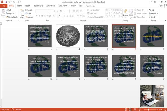Toggle text Shadow formatting
Screen dimensions: 167x111
pyautogui.click(x=45, y=16)
